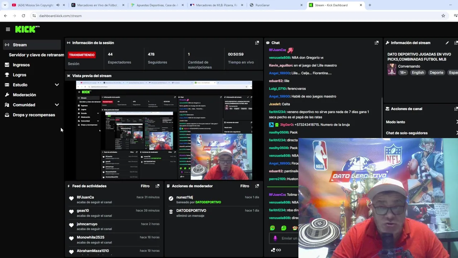Click the Ingresos dollar icon
458x258 pixels.
[x=7, y=65]
